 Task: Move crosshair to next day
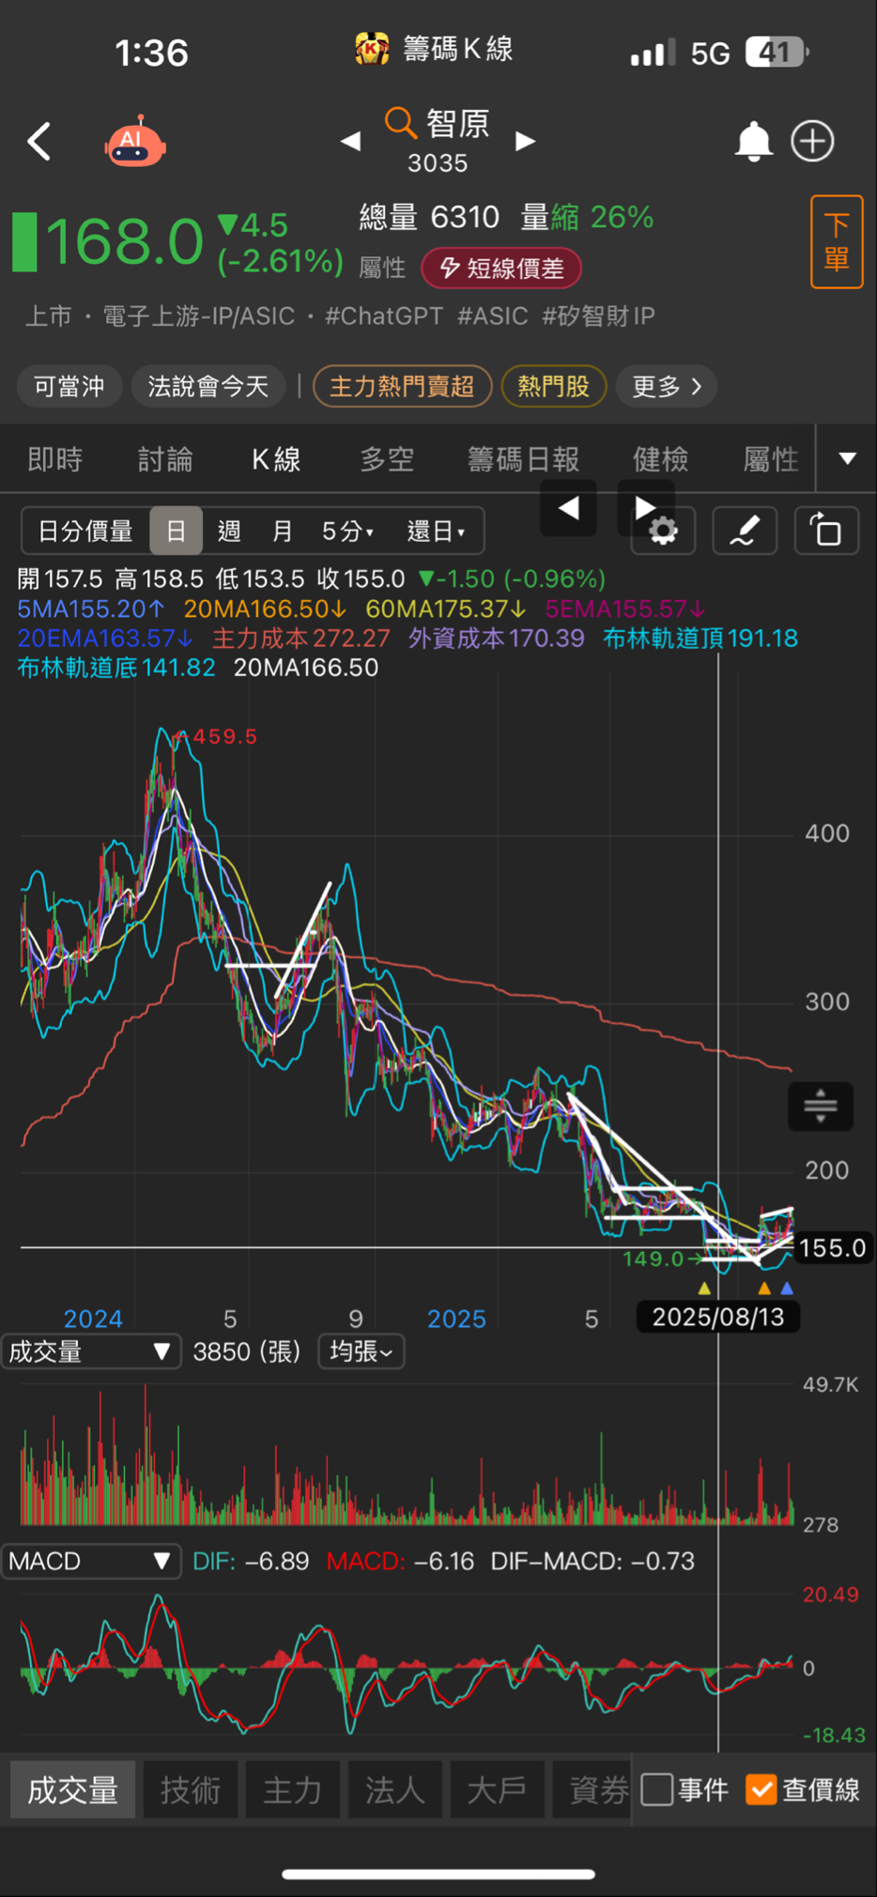[646, 508]
